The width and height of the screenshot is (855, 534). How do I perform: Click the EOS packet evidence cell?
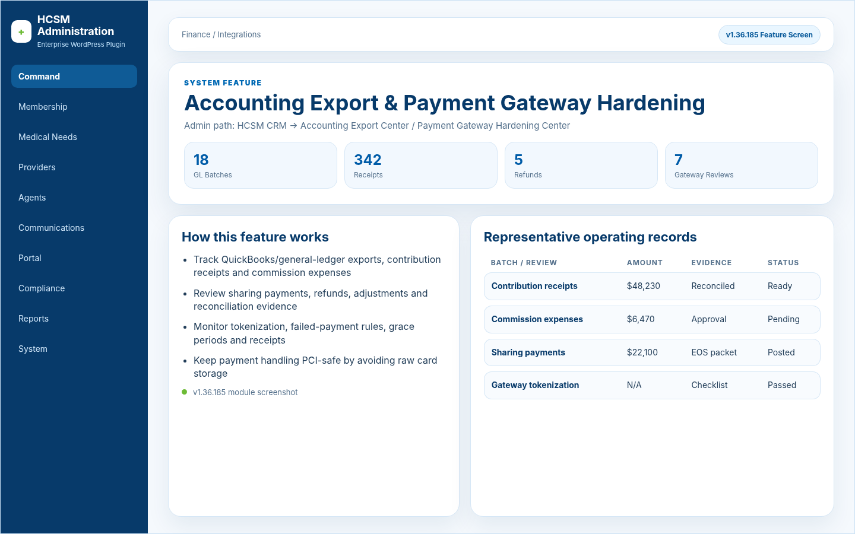coord(714,352)
